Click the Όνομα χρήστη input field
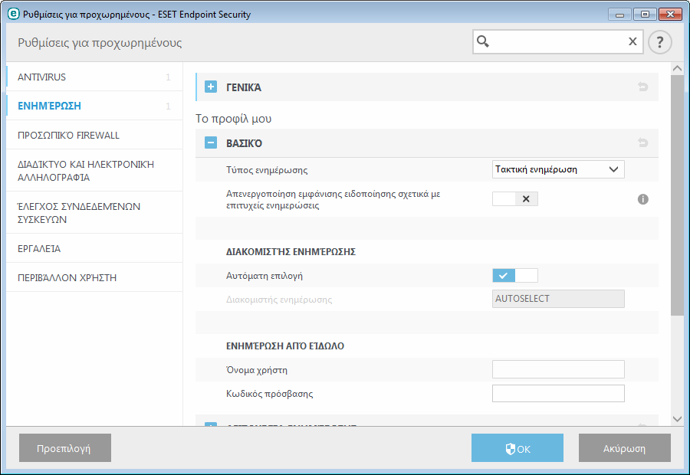Screen dimensions: 690x475 558,369
